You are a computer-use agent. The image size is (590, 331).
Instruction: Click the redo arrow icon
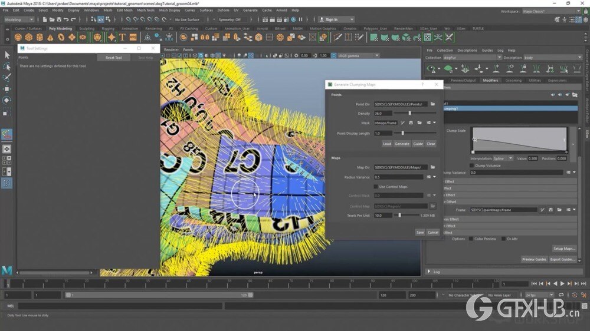click(x=73, y=19)
